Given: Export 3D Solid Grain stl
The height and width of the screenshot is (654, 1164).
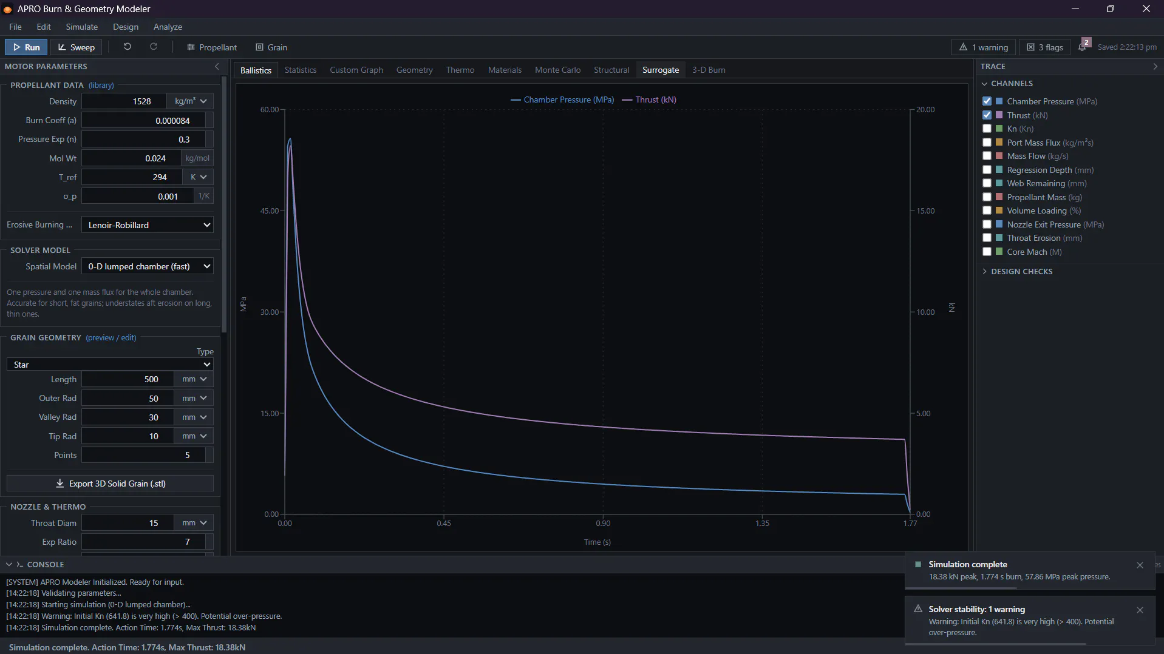Looking at the screenshot, I should (x=110, y=484).
